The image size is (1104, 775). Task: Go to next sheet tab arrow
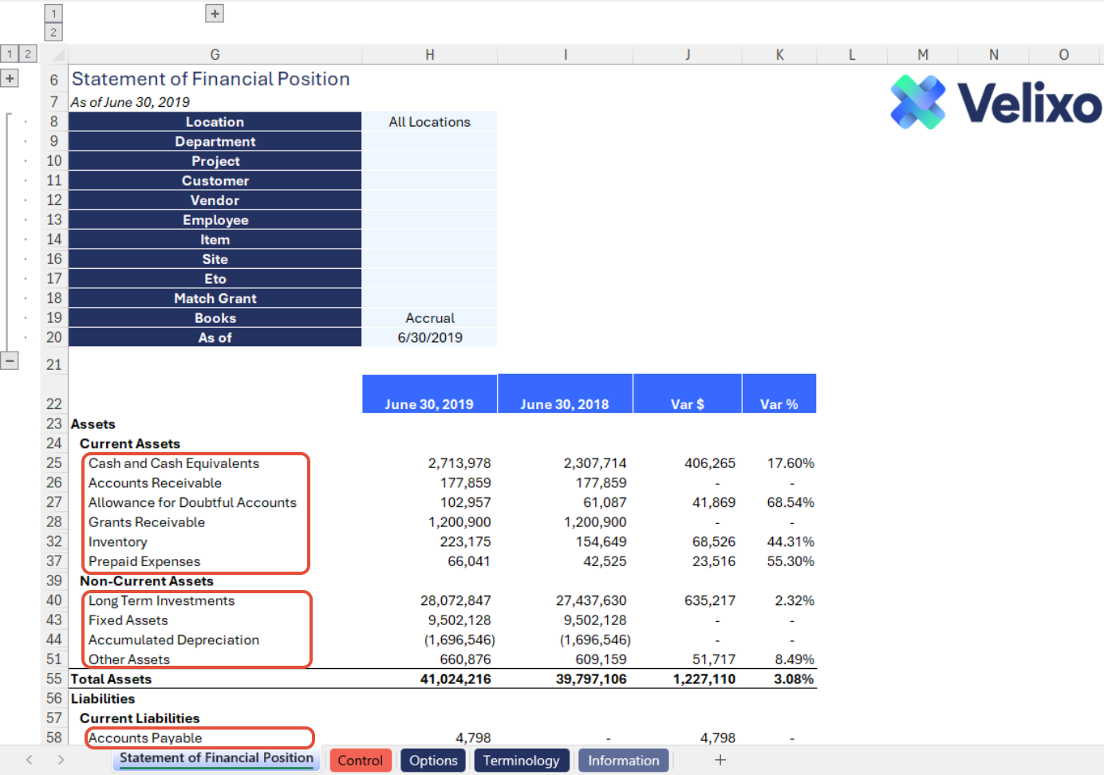(x=61, y=760)
